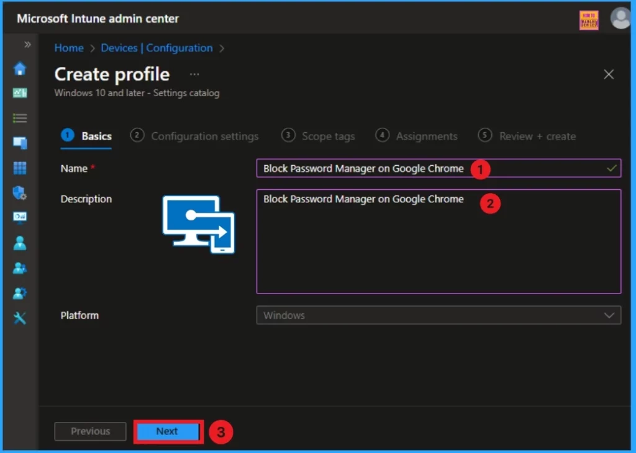Open Endpoint security shield icon

tap(20, 193)
